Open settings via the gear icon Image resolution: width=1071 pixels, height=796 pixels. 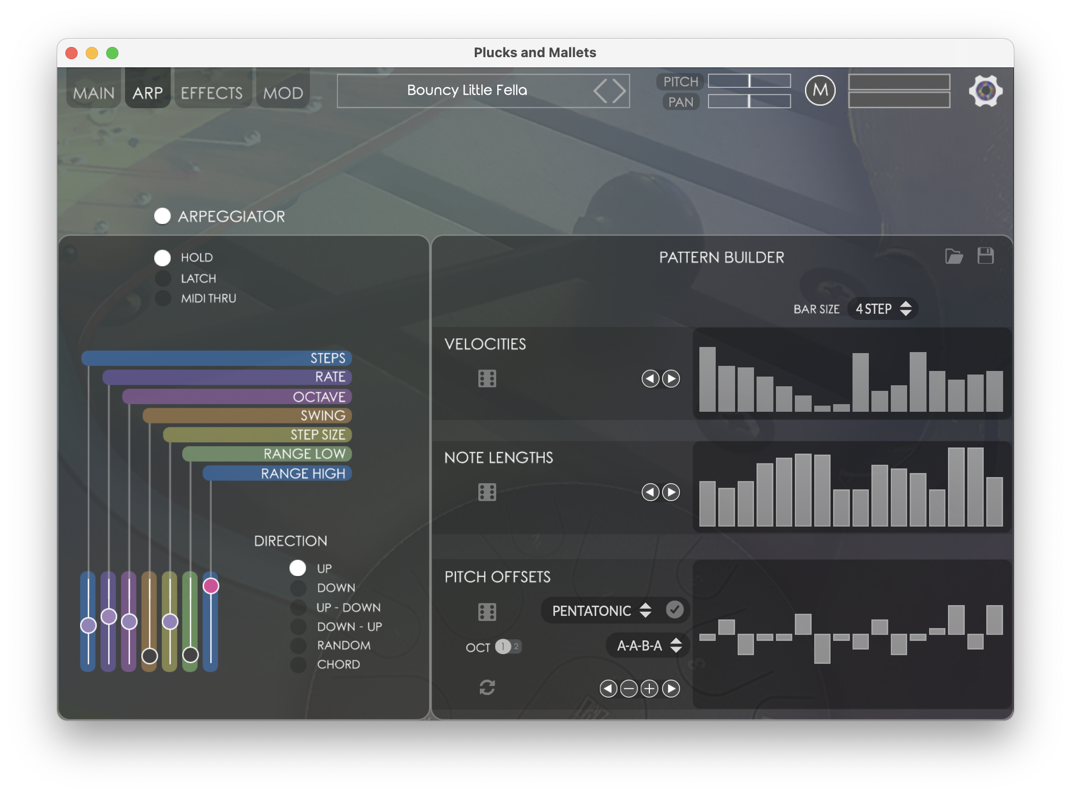pos(985,91)
